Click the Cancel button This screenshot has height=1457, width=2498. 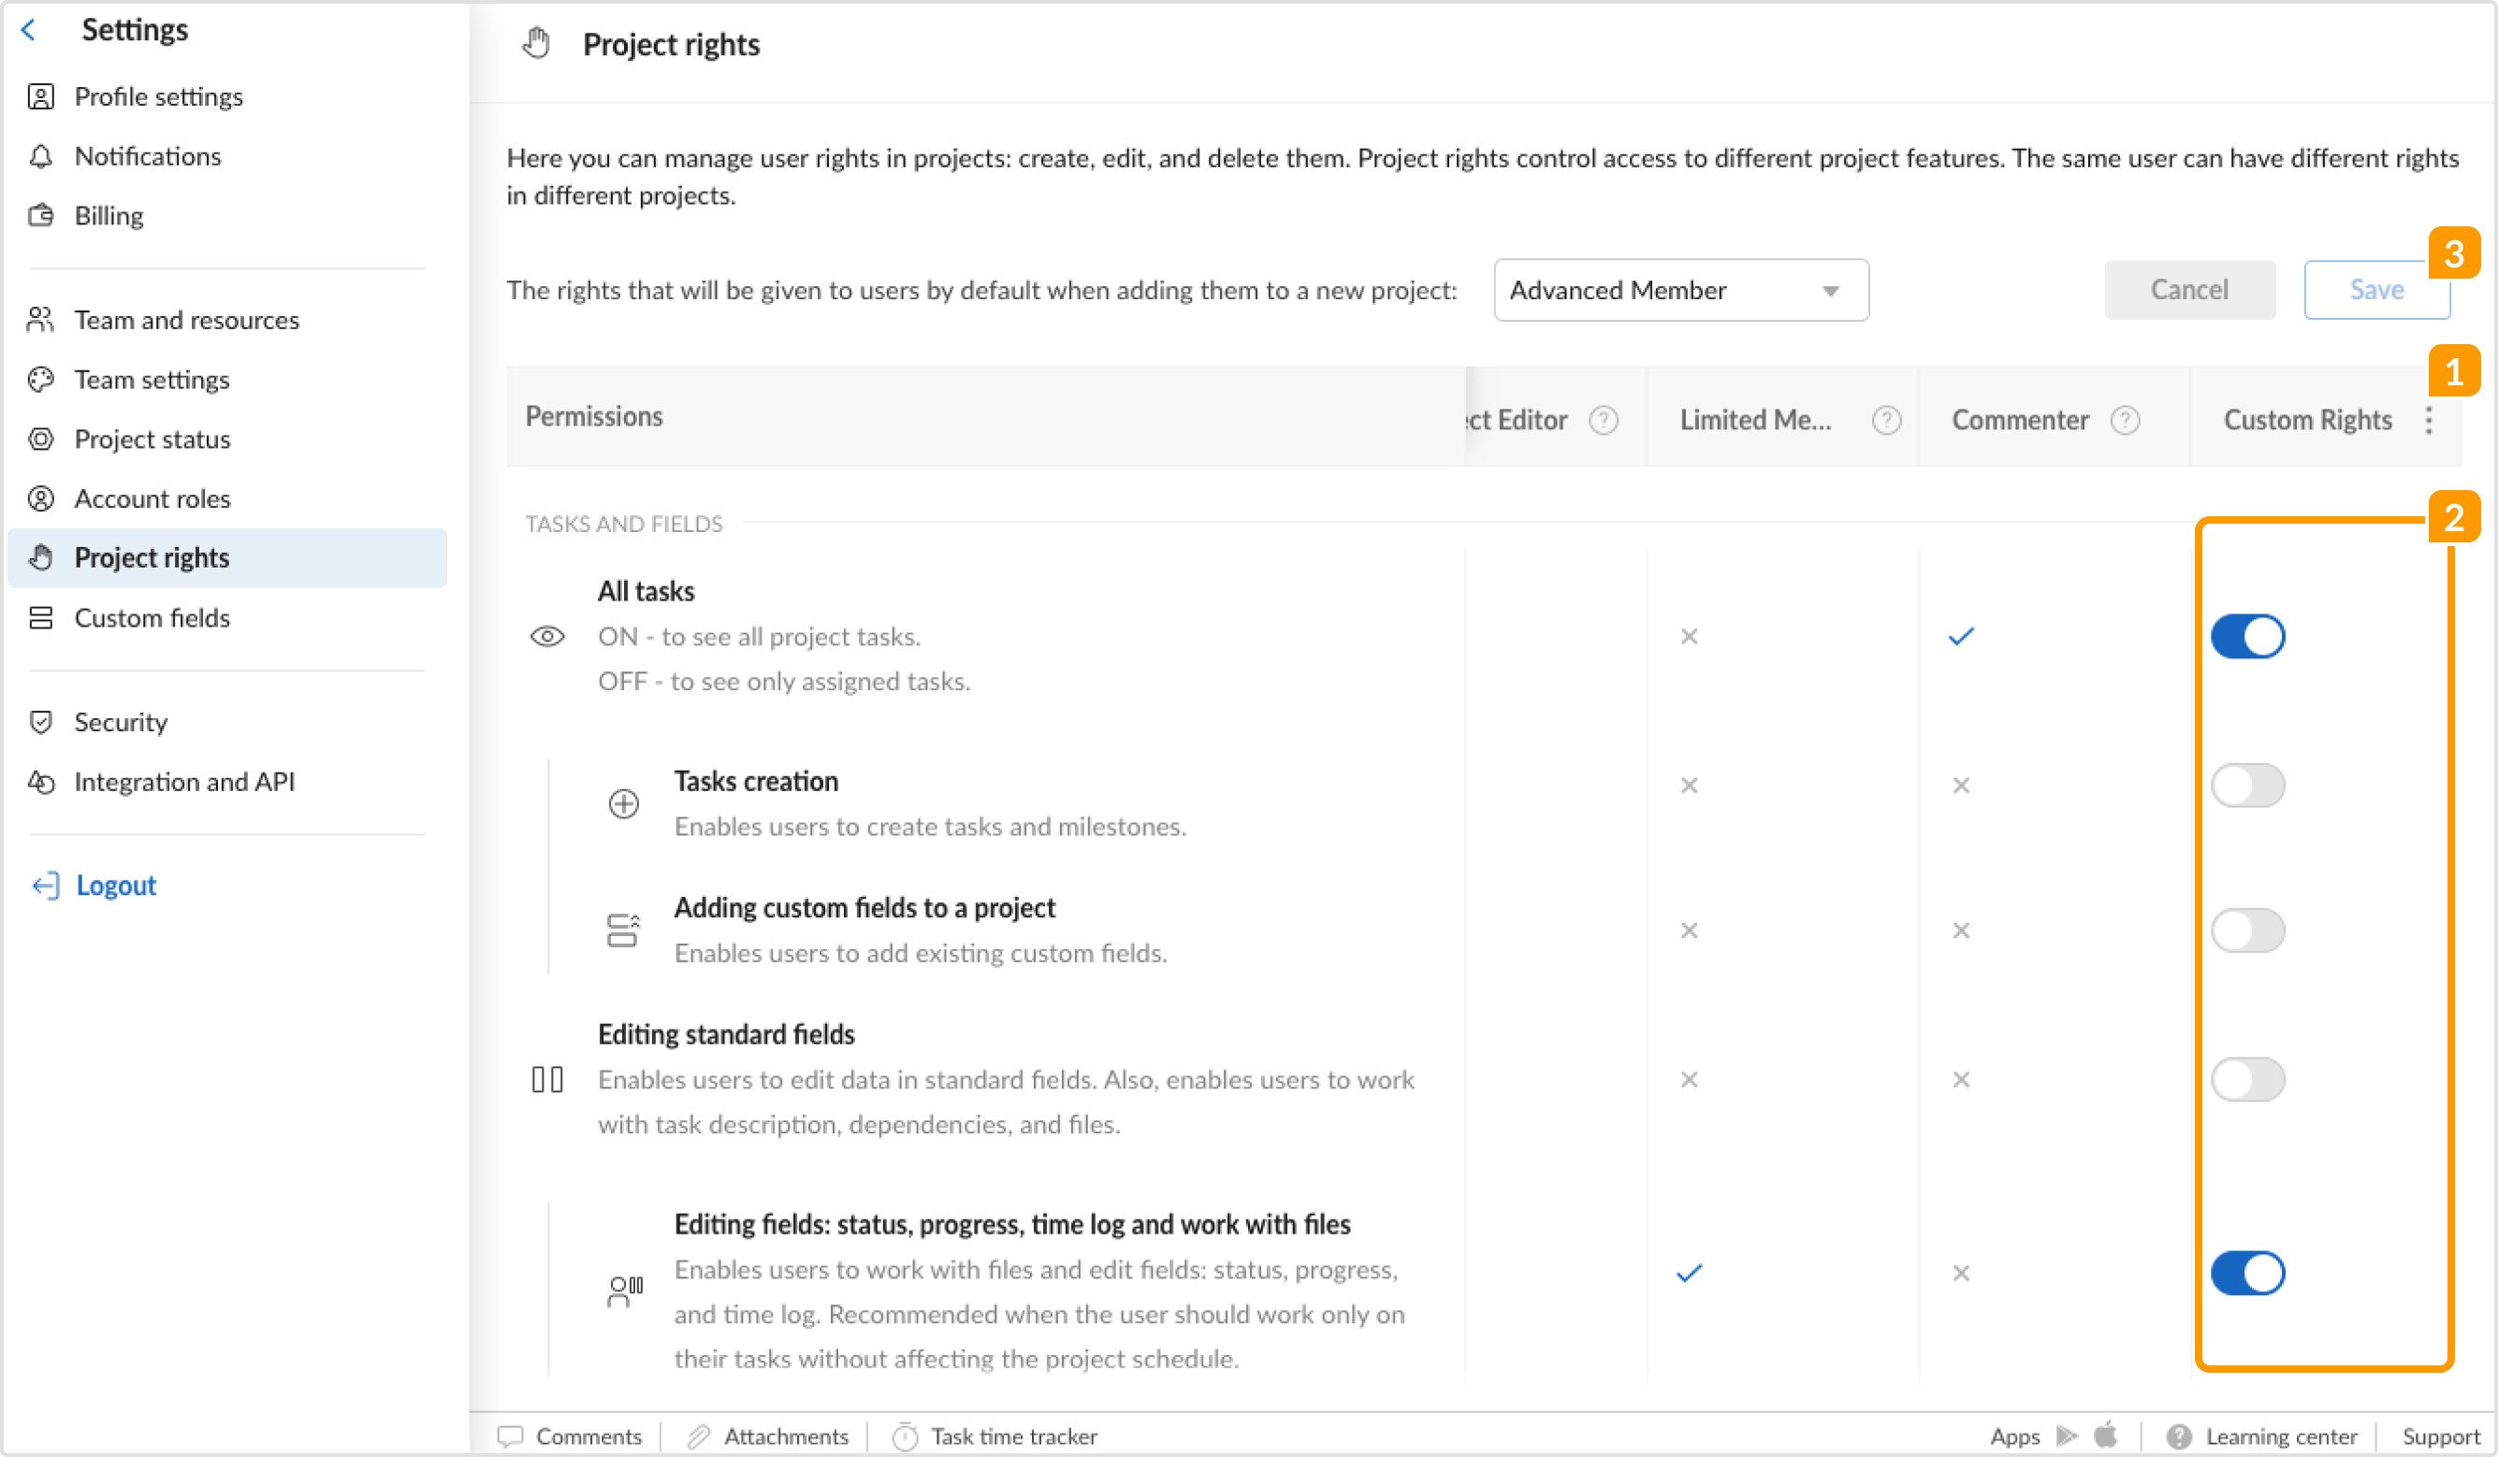pyautogui.click(x=2189, y=289)
